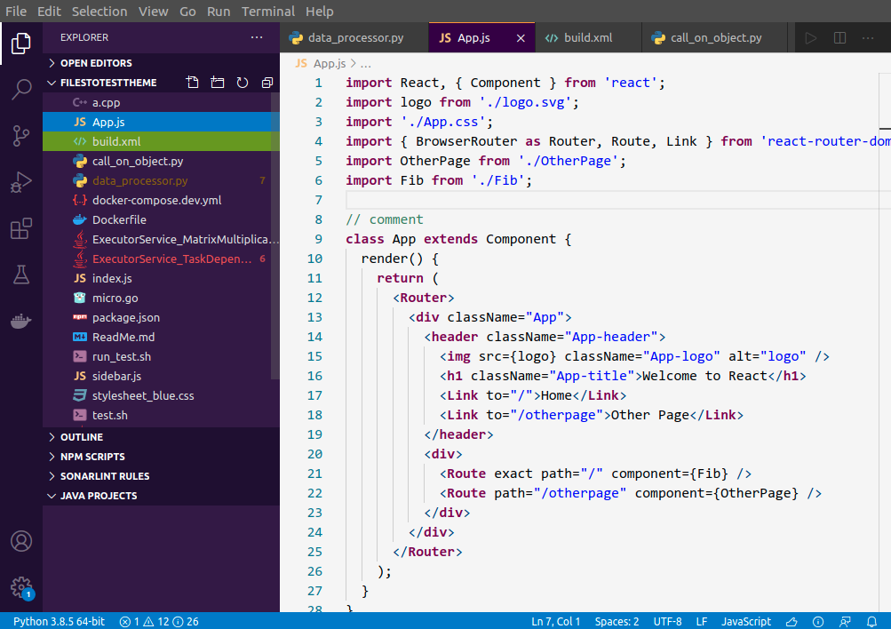Open the File menu
Screen dimensions: 891x629
16,12
